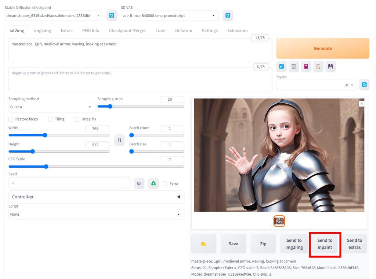Viewport: 376px width, 279px height.
Task: Open the output folder with folder icon
Action: (x=203, y=244)
